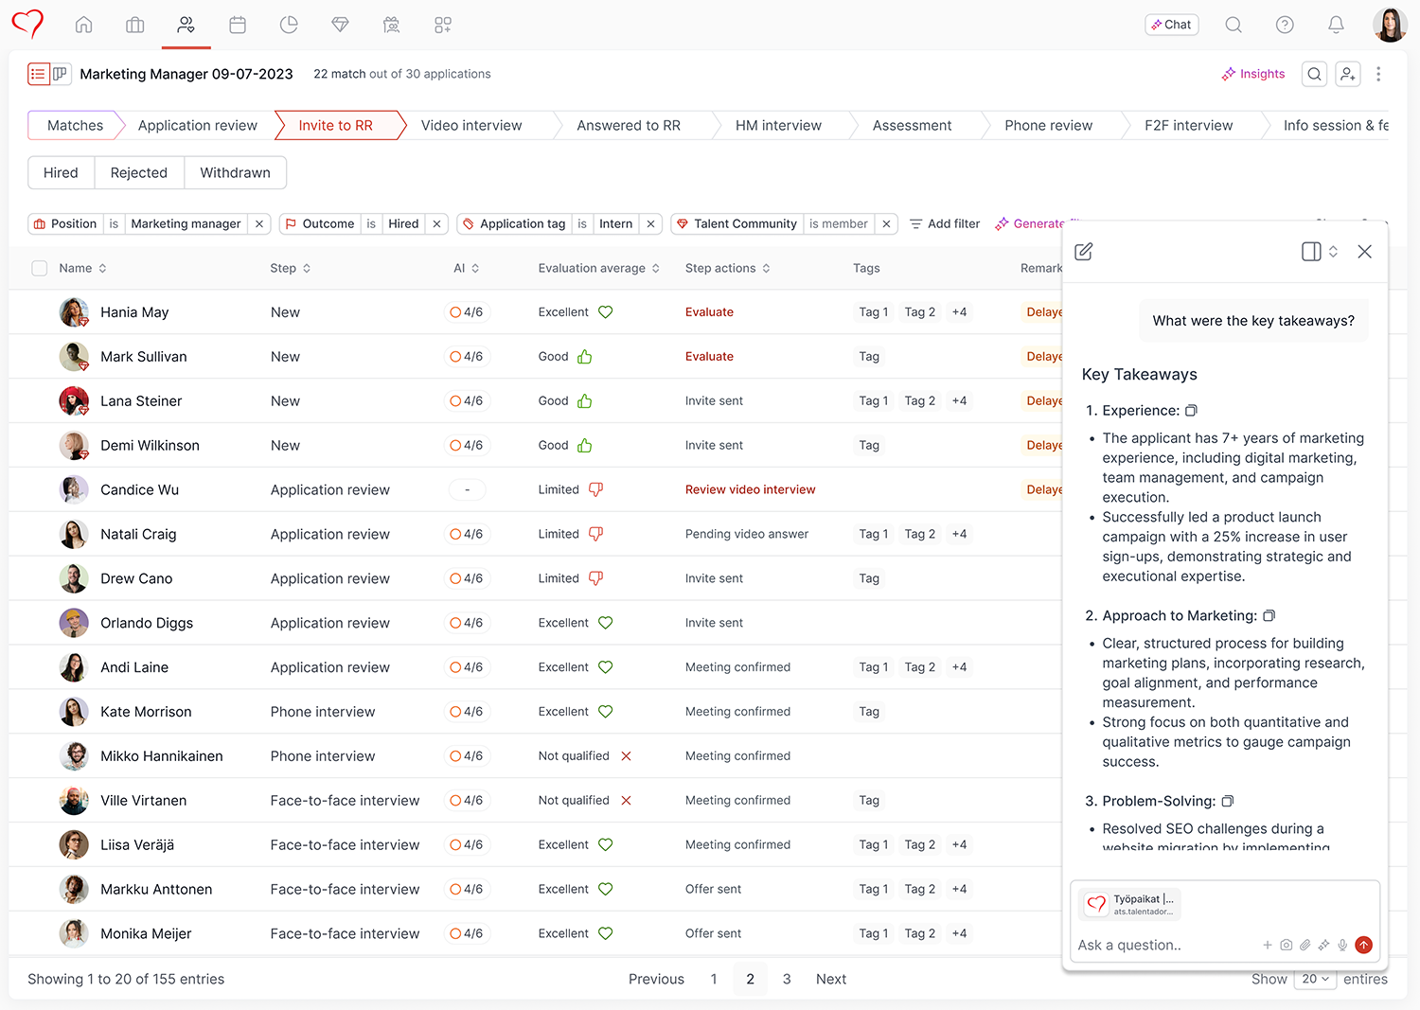Open the Show entries dropdown set to 20

pyautogui.click(x=1315, y=979)
